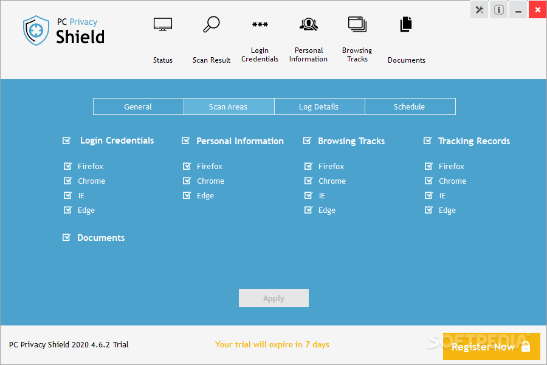Open settings wrench tools icon

[480, 10]
